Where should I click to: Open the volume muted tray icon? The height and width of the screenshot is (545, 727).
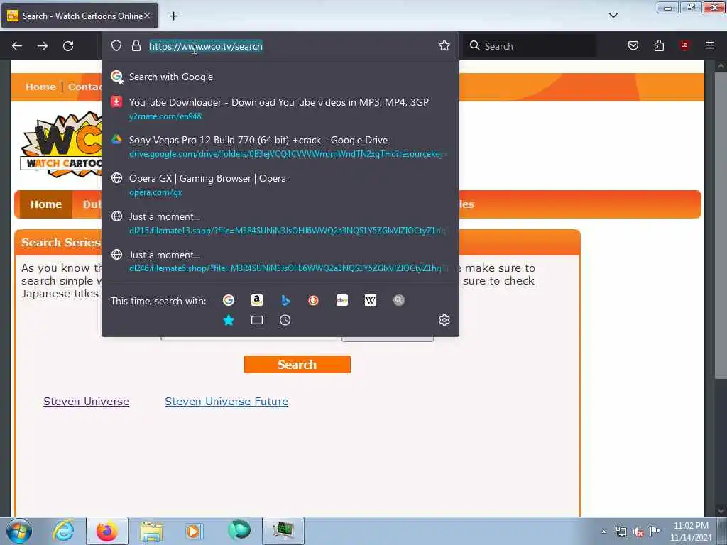click(x=638, y=532)
